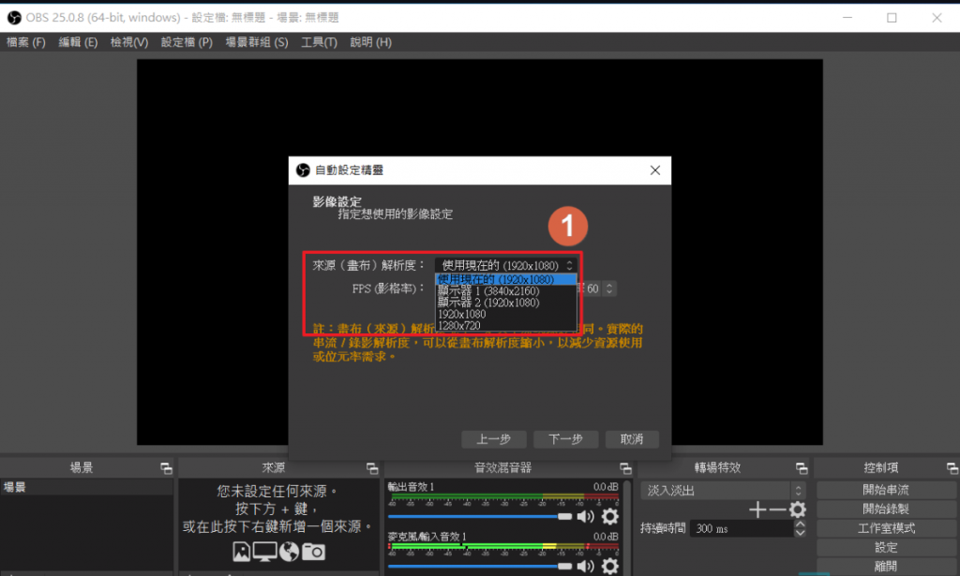Screen dimensions: 960x576
Task: Select 使用現在的 (1920x1080) in the list
Action: pyautogui.click(x=505, y=279)
